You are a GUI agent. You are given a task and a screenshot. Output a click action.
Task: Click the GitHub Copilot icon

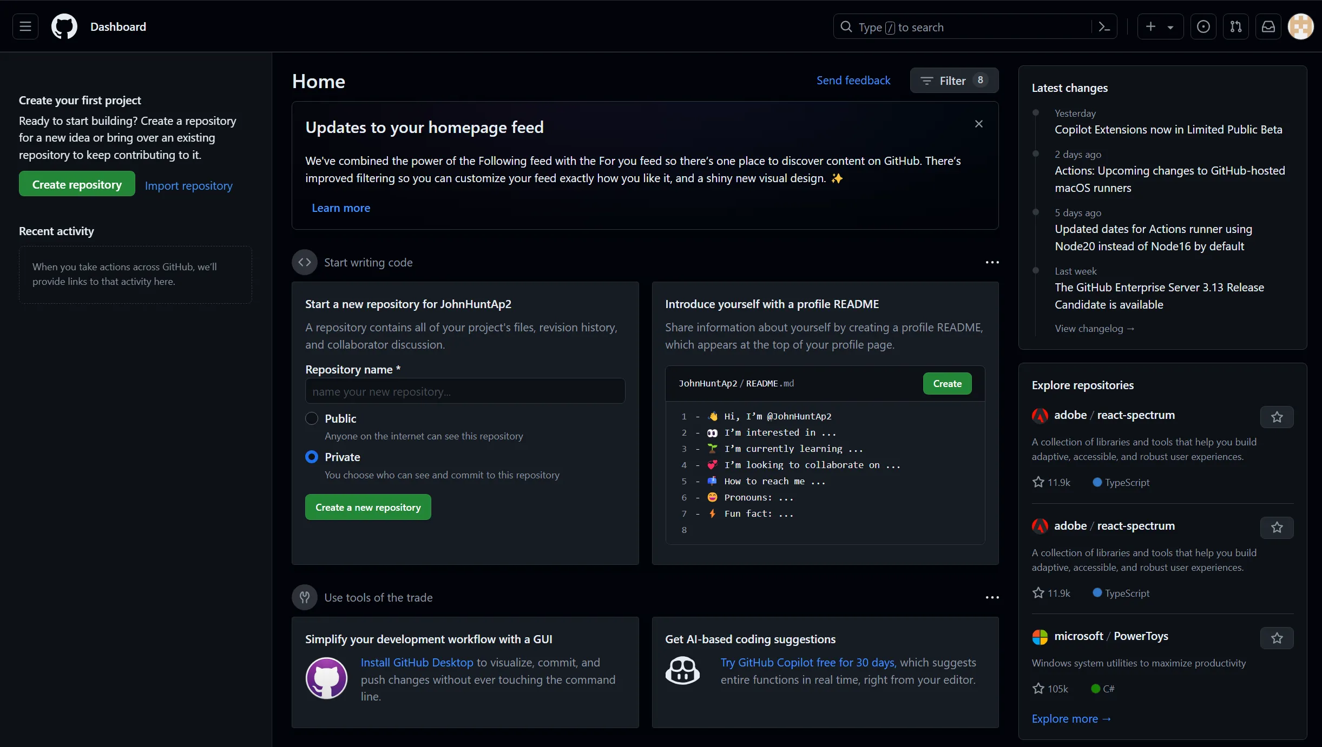tap(682, 671)
